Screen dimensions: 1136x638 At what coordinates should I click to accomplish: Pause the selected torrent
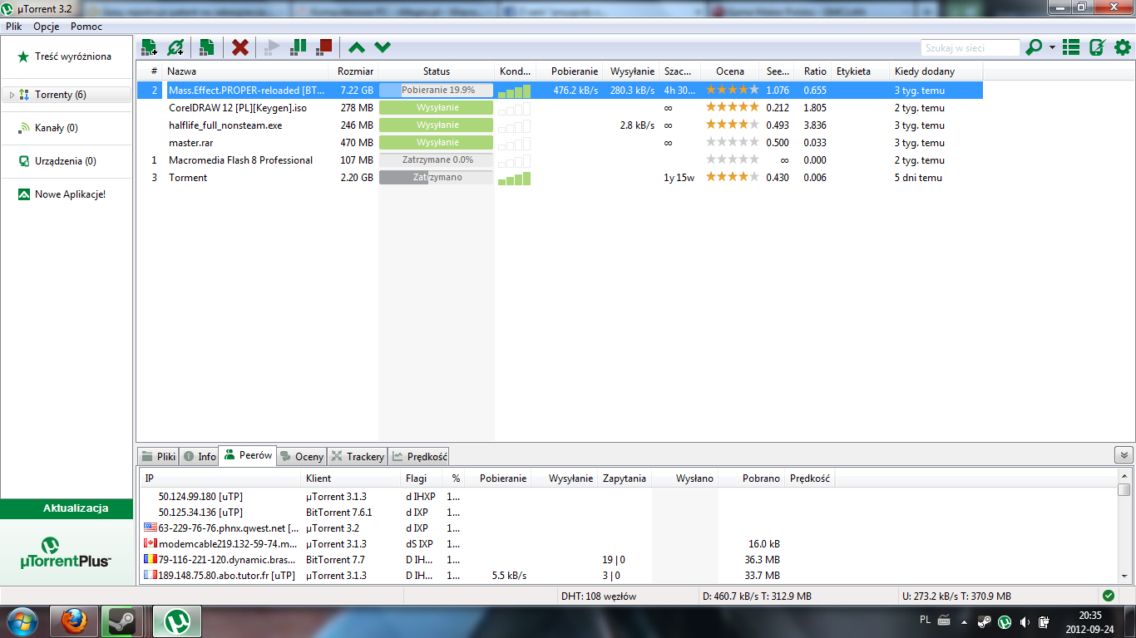(298, 47)
